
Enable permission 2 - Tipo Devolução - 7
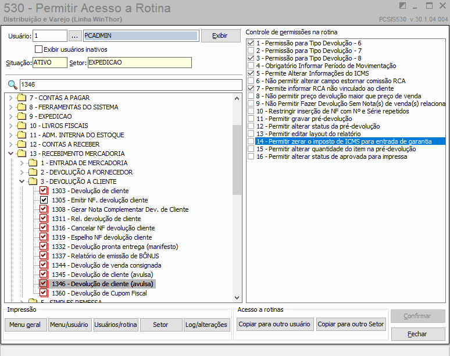click(x=251, y=51)
